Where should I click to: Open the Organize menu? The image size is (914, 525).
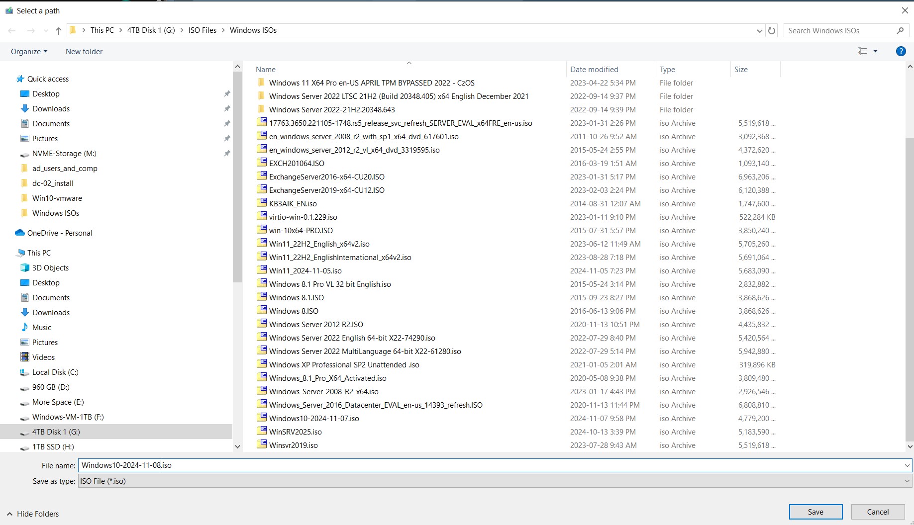pos(29,51)
